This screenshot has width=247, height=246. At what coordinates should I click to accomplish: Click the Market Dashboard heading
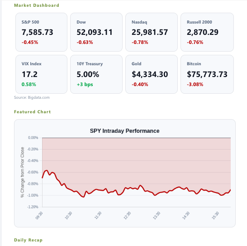(x=37, y=5)
